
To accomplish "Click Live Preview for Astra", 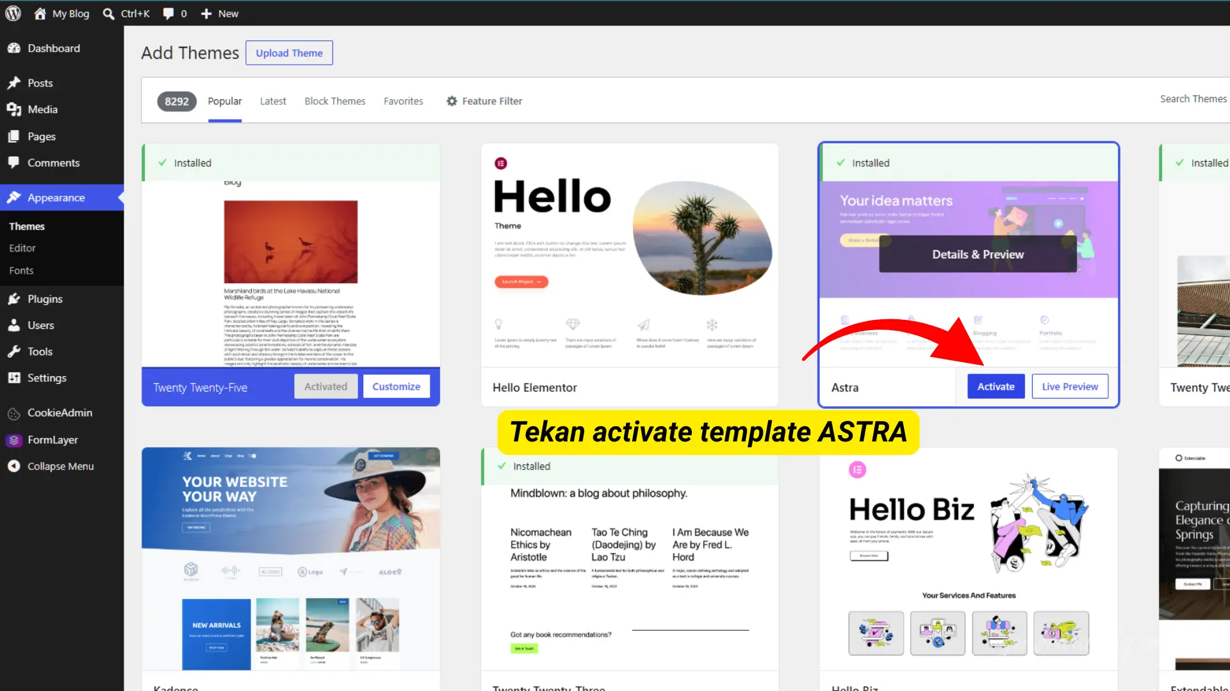I will coord(1070,386).
